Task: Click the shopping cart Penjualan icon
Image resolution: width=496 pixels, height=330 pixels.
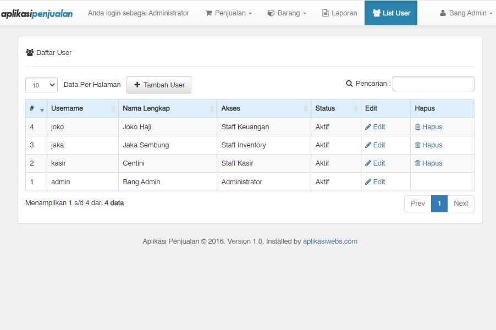Action: [209, 13]
